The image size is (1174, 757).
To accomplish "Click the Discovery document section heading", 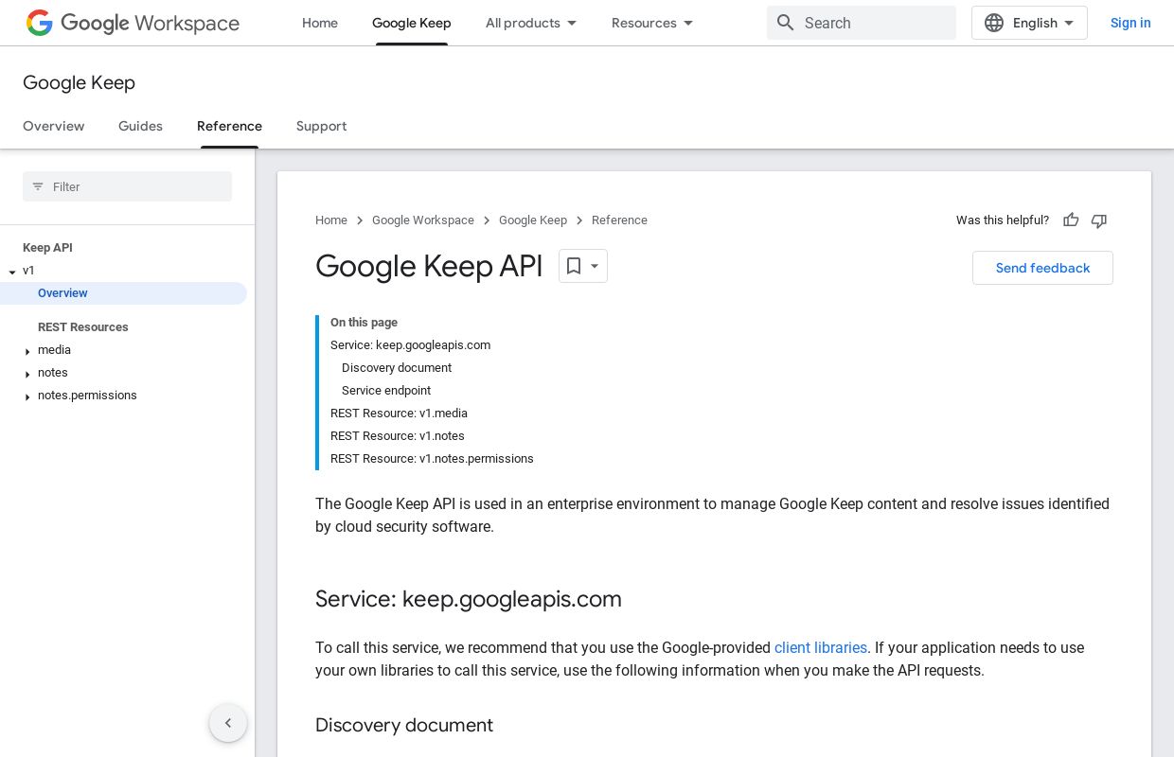I will (x=404, y=725).
